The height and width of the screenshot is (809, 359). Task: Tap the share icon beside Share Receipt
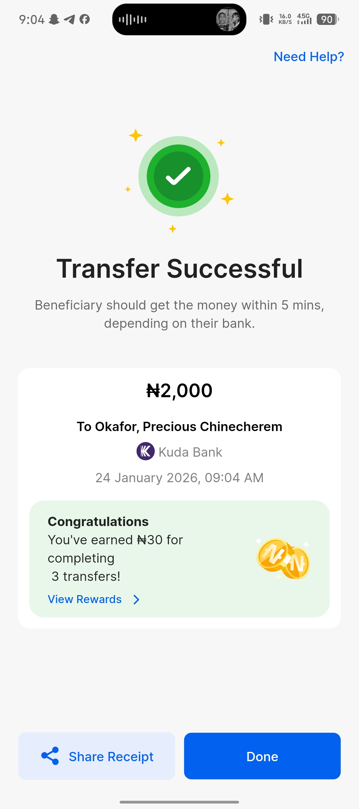(50, 756)
